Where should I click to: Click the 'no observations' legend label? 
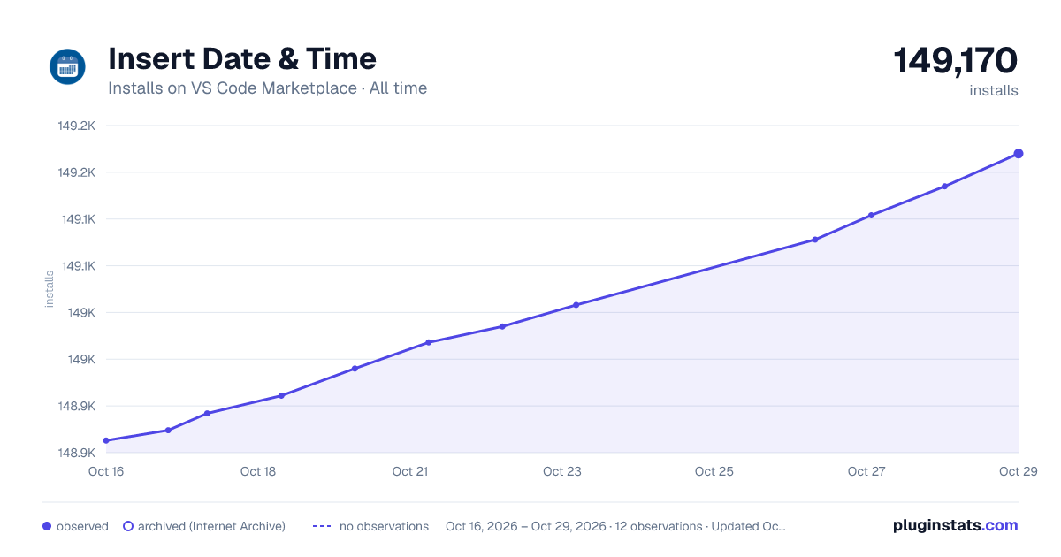[384, 526]
